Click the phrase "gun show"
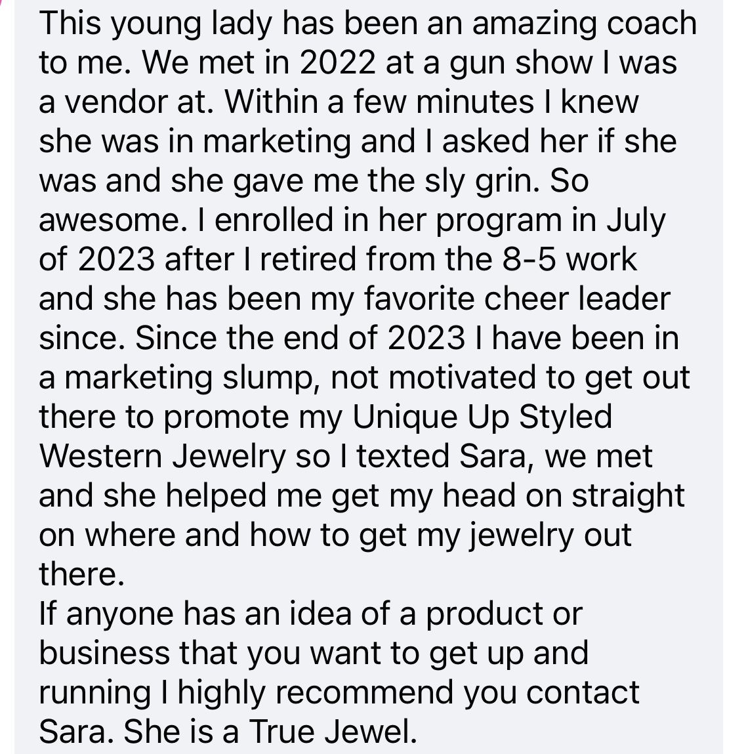The image size is (746, 754). coord(521,65)
